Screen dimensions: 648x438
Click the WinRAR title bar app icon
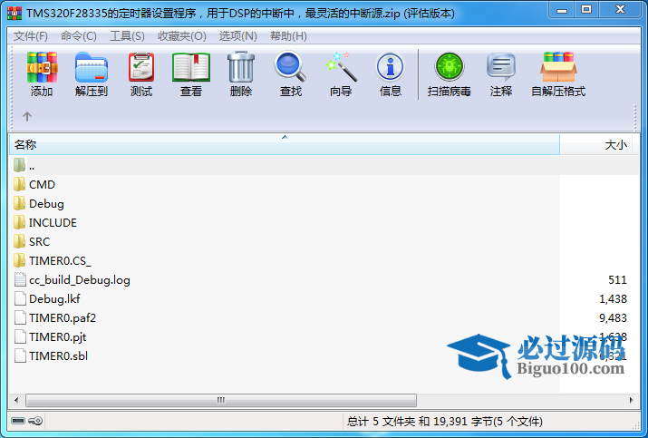click(15, 14)
